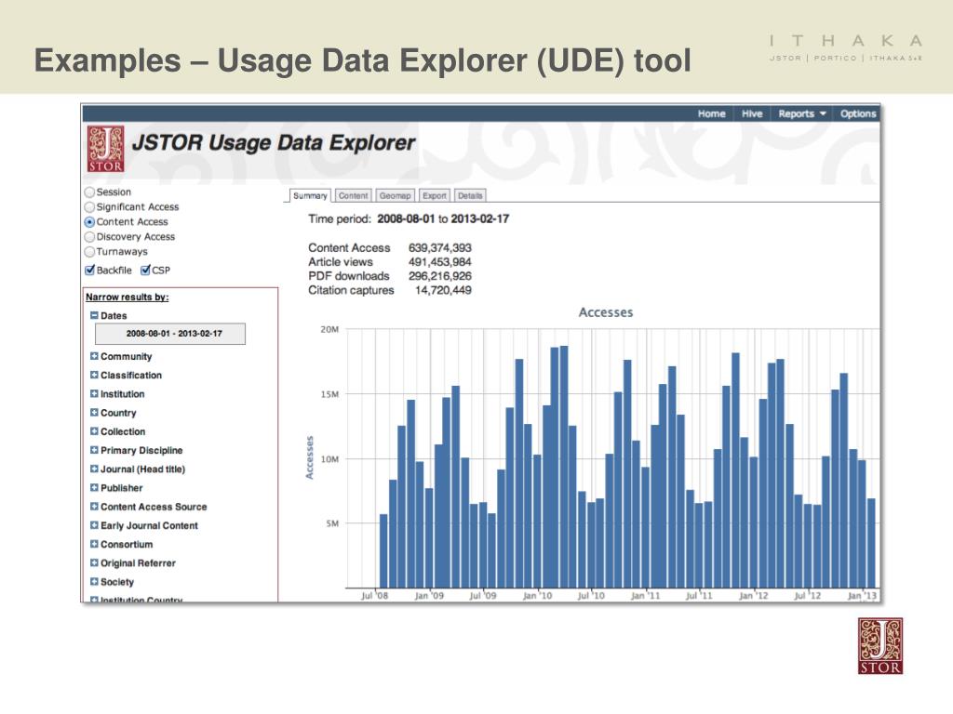Click the 5M label on the chart axis
The height and width of the screenshot is (714, 953).
coord(332,523)
